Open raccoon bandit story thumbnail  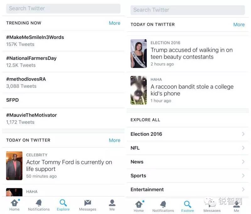click(139, 90)
